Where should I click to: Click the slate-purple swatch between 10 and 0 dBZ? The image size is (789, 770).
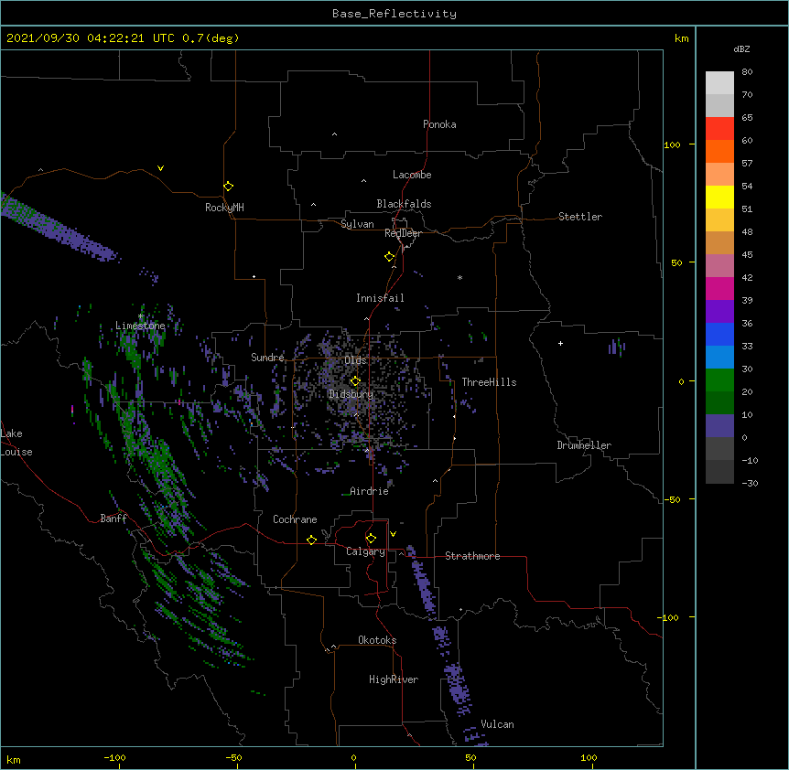point(719,426)
